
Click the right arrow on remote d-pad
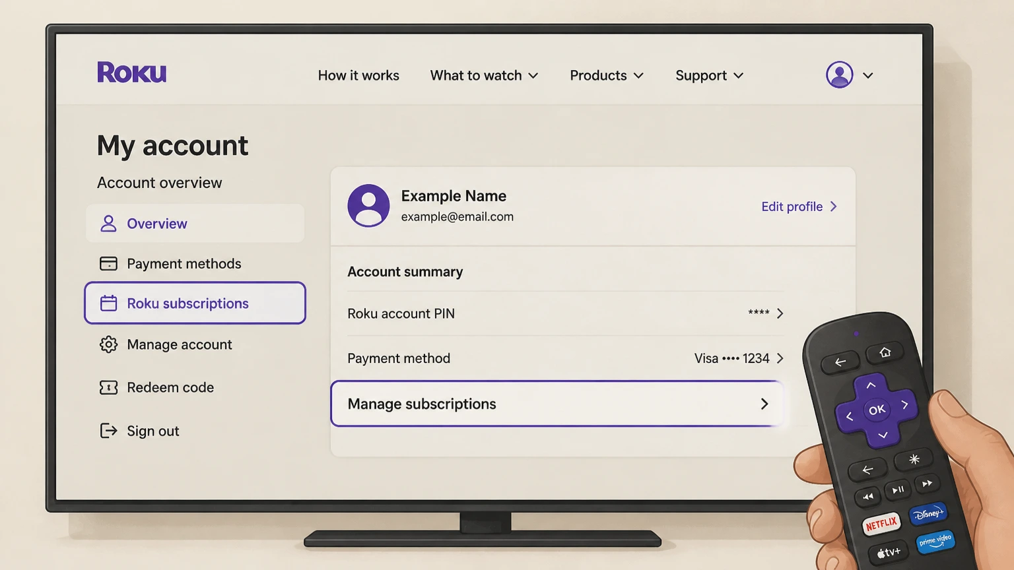[x=905, y=404]
